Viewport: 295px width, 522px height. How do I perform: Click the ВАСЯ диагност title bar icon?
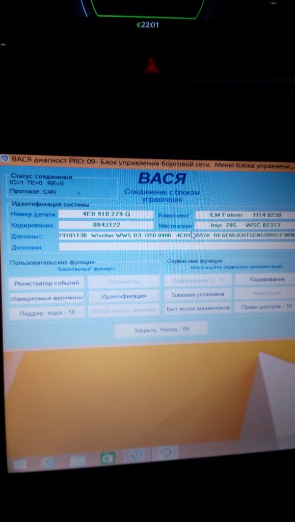[5, 159]
